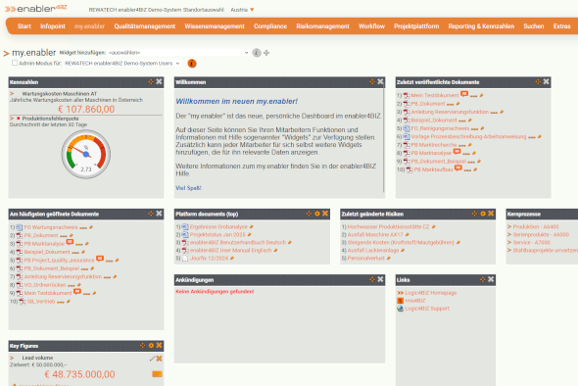Close the Zuletzt geänderte Risiken widget
The width and height of the screenshot is (578, 386).
point(491,214)
